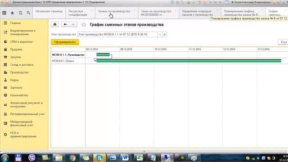Click the horizontal scrollbar below the chart

tap(144, 152)
